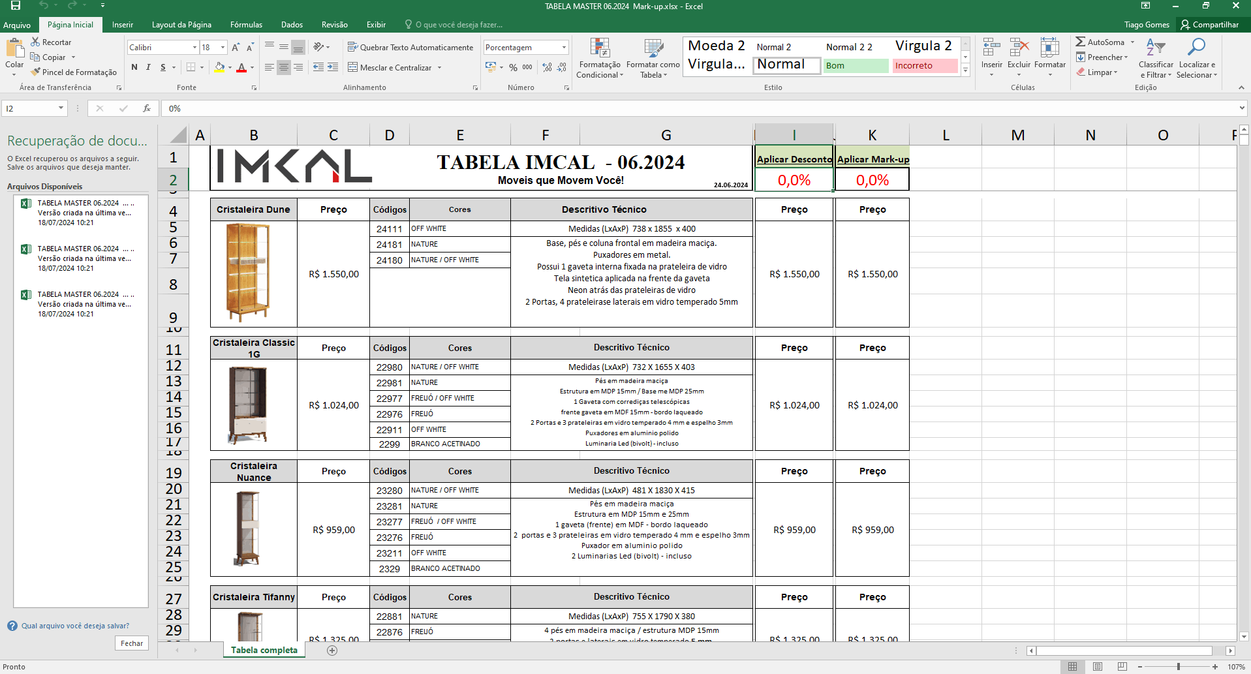Viewport: 1251px width, 674px height.
Task: Open Mesclar e Centralizar dropdown arrow
Action: click(x=439, y=67)
